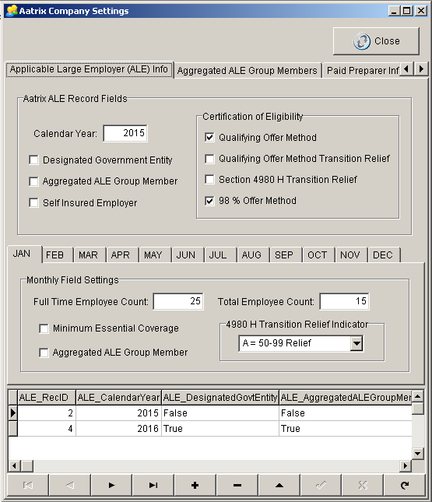Select the APR month tab
Image resolution: width=432 pixels, height=502 pixels.
pos(121,255)
